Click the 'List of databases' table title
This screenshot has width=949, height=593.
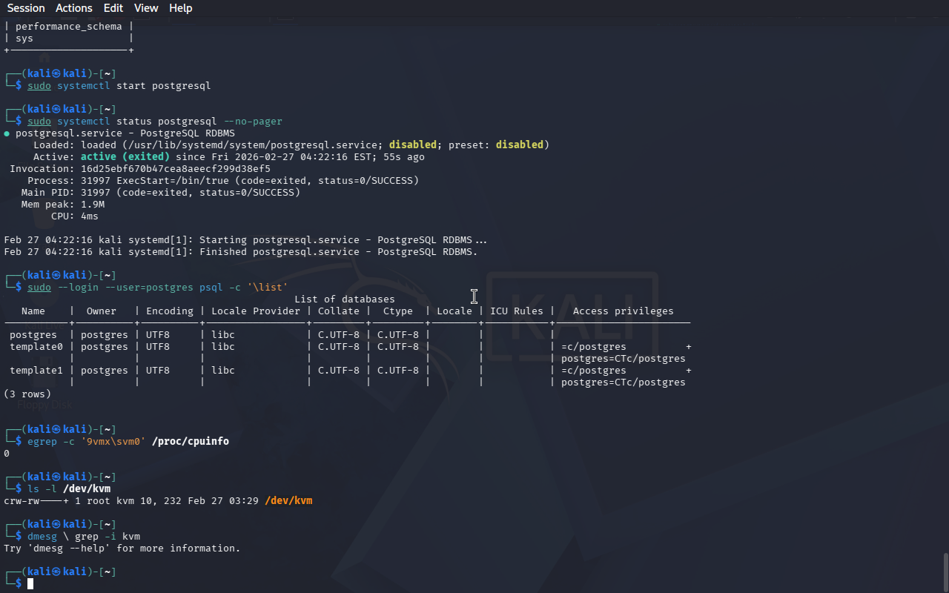[x=344, y=299]
